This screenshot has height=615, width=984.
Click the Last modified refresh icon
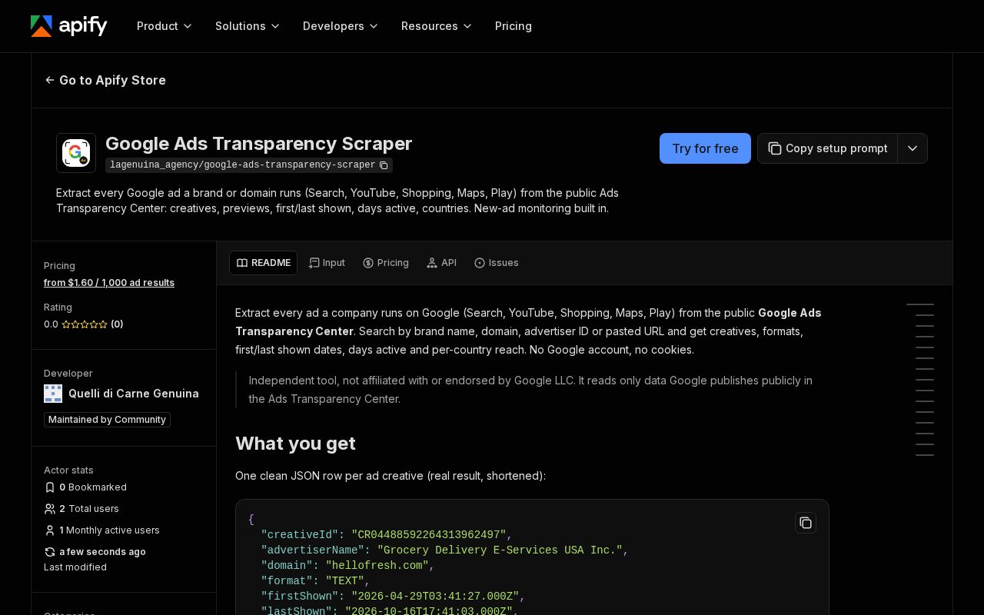click(50, 552)
